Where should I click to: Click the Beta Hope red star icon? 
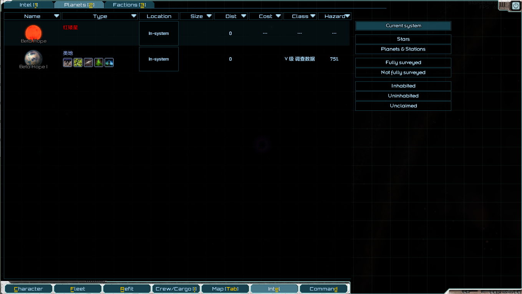coord(33,32)
